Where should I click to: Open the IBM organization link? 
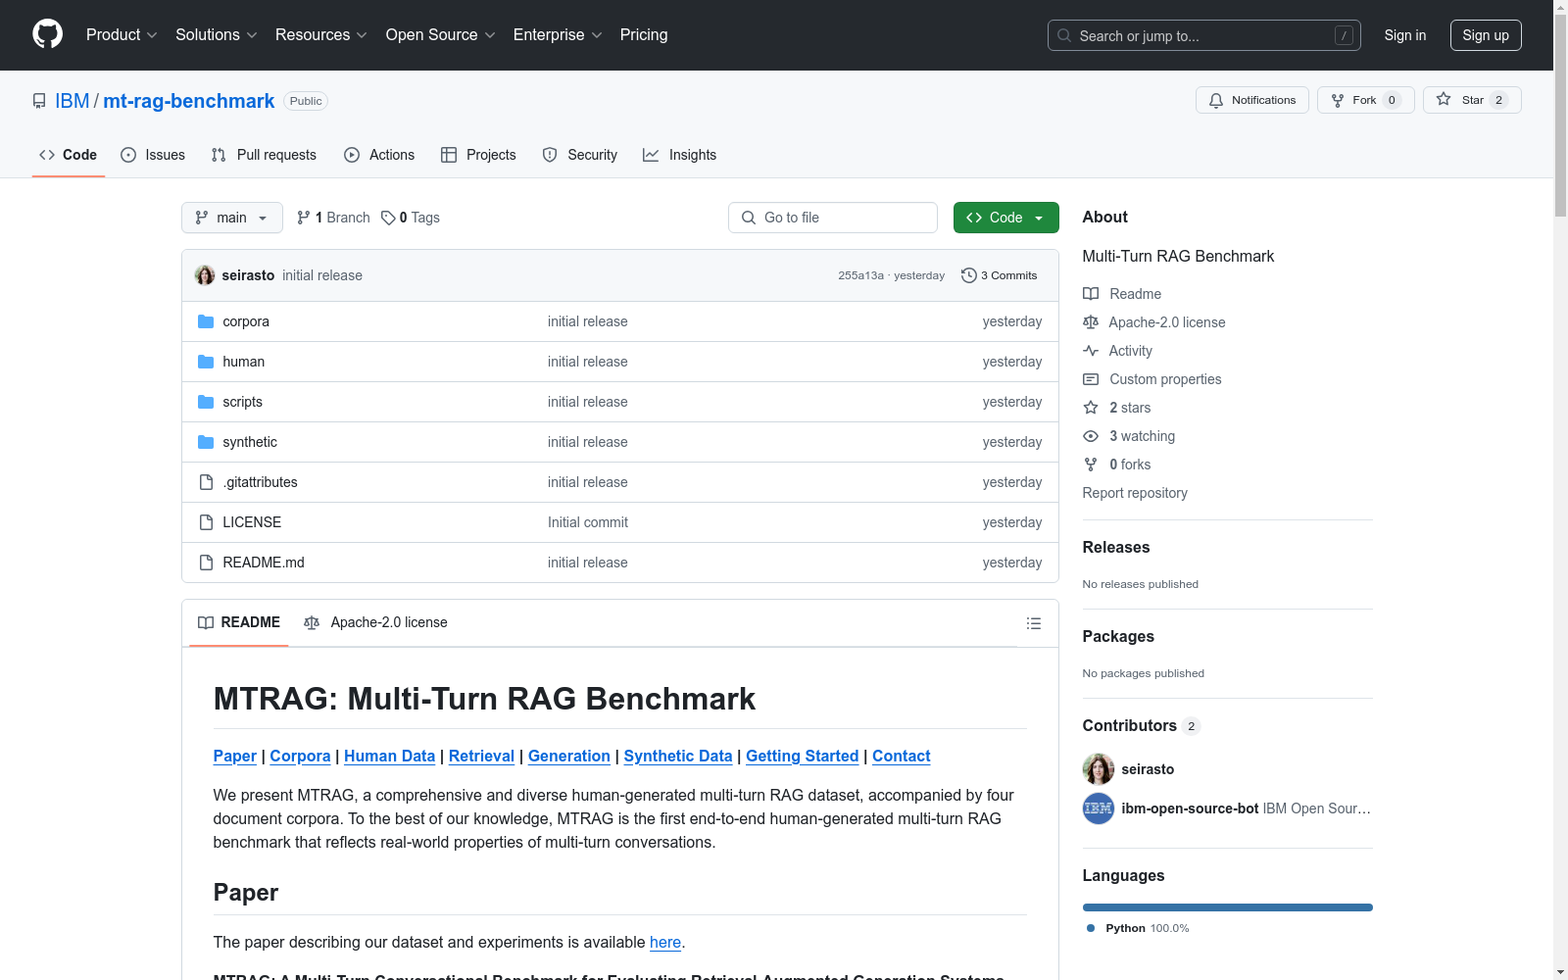[72, 101]
